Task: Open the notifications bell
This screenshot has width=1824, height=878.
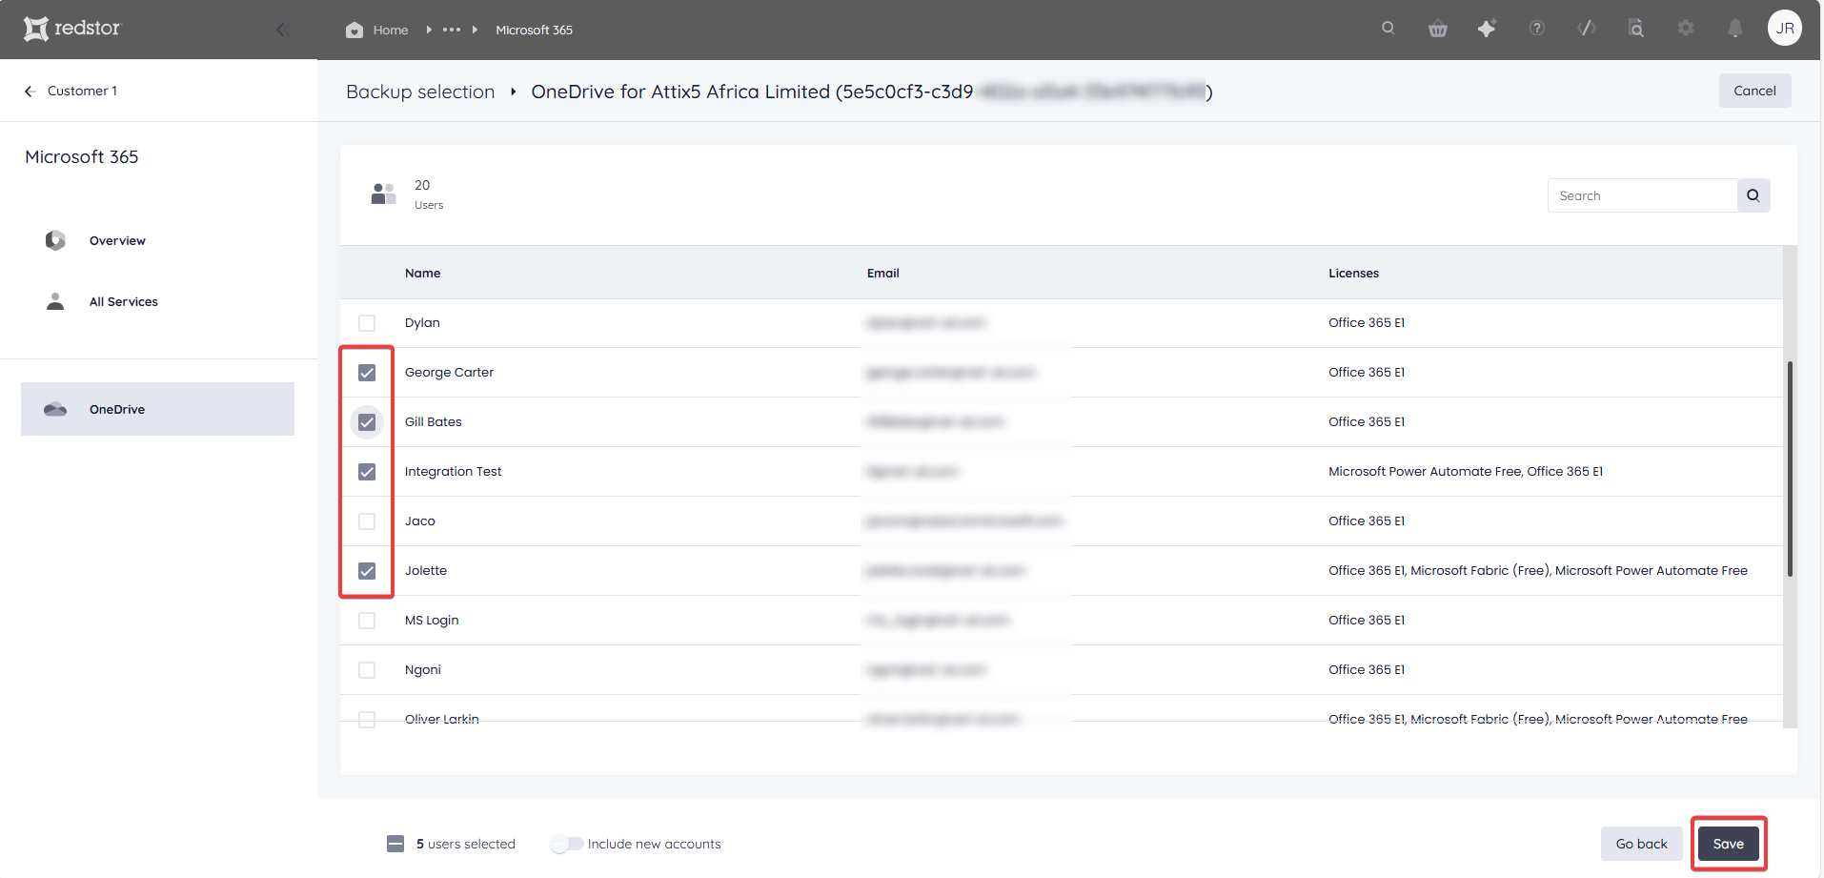Action: (x=1735, y=29)
